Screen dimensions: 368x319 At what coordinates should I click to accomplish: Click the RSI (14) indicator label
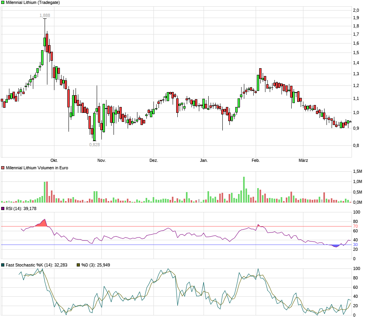point(21,208)
